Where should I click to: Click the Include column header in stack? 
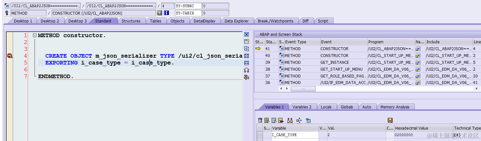[449, 42]
